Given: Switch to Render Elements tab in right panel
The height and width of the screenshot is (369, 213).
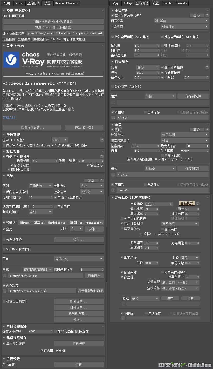Looking at the screenshot, I should click(175, 3).
